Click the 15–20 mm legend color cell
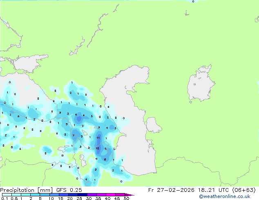259x200 pixels. (64, 195)
